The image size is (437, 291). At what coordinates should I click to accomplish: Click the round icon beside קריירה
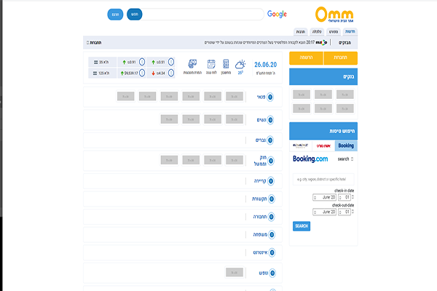(270, 180)
